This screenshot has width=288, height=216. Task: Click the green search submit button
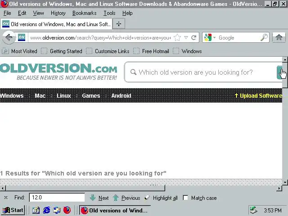click(x=279, y=72)
